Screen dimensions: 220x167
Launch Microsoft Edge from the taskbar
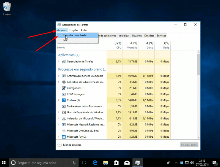tap(95, 163)
